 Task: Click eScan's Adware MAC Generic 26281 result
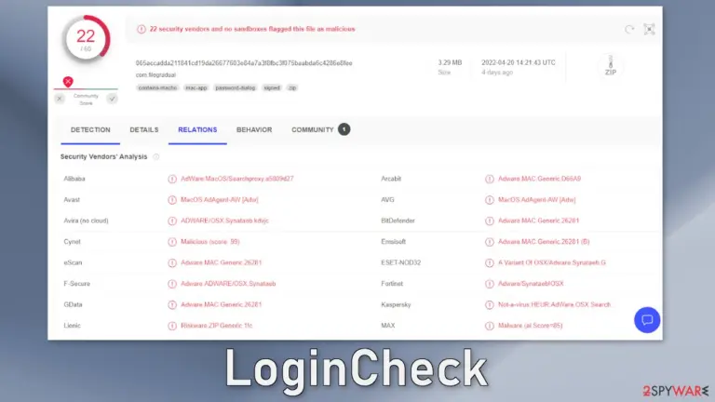(x=222, y=262)
